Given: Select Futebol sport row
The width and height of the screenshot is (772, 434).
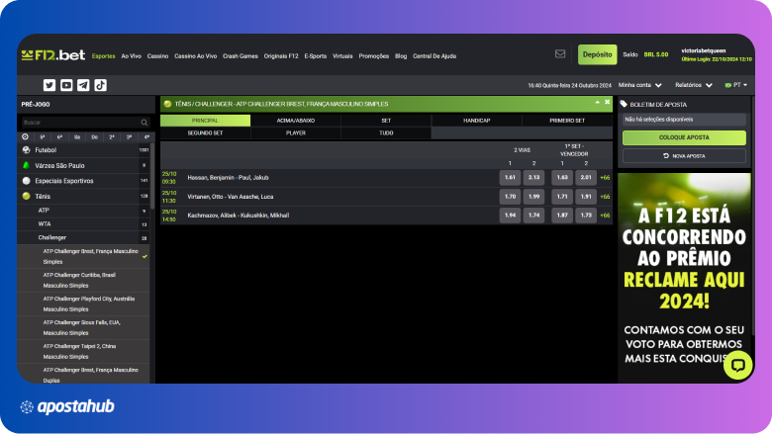Looking at the screenshot, I should (83, 150).
